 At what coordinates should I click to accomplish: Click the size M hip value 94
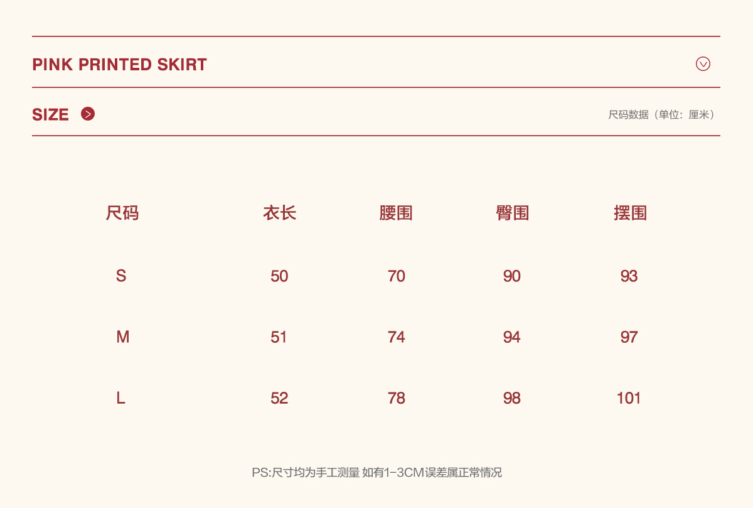tap(512, 337)
